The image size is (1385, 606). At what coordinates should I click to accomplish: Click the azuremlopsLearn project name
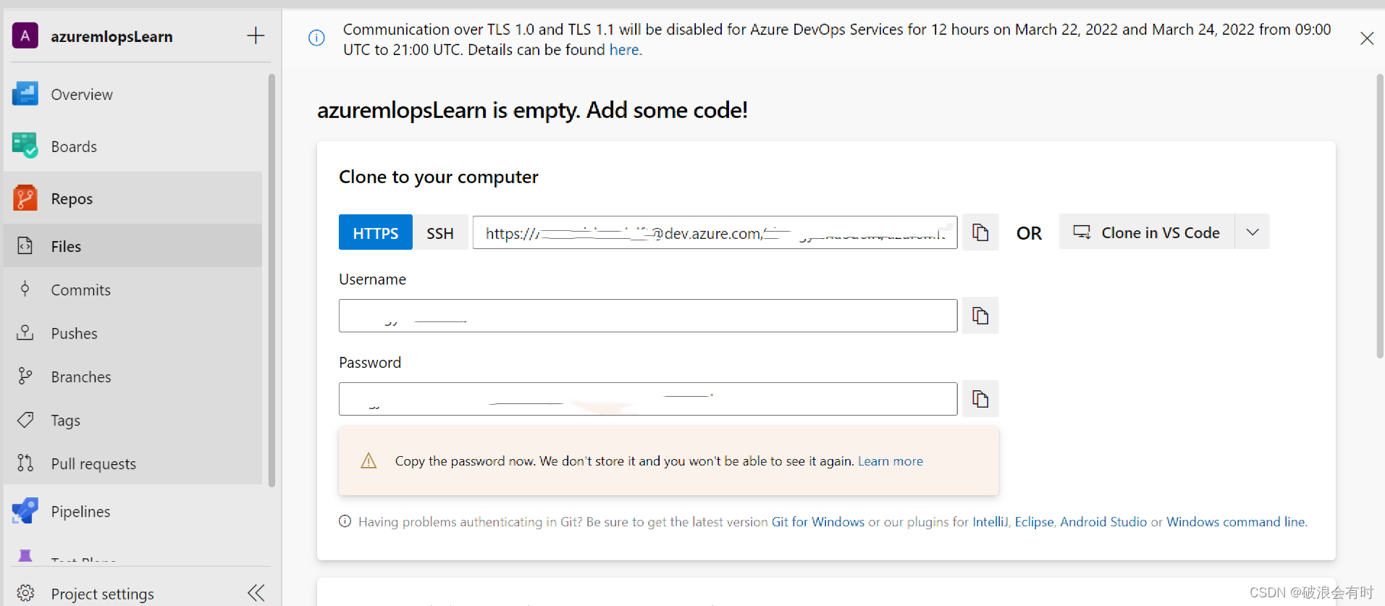click(x=111, y=36)
